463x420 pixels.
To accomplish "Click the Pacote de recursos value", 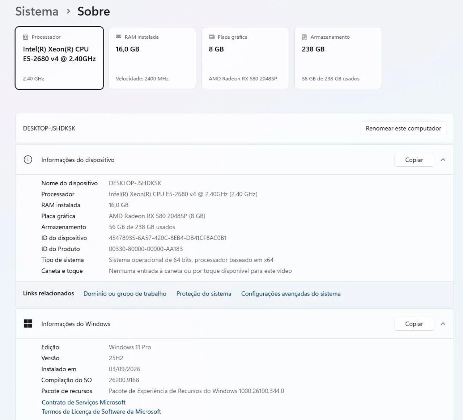I will pos(196,391).
